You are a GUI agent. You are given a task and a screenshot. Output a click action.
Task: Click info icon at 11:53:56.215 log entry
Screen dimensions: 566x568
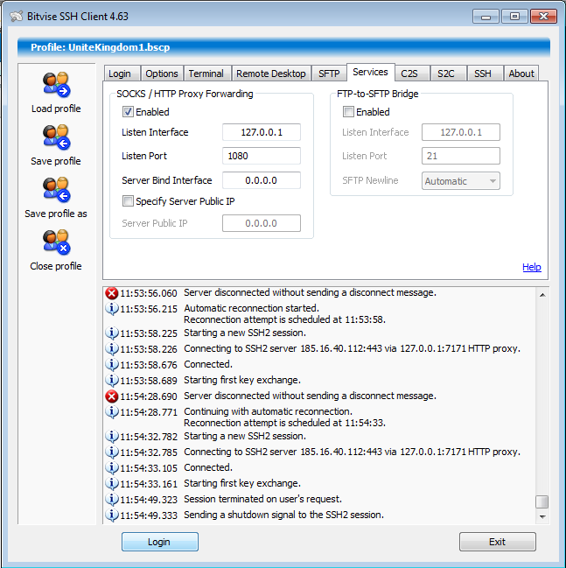click(x=111, y=309)
